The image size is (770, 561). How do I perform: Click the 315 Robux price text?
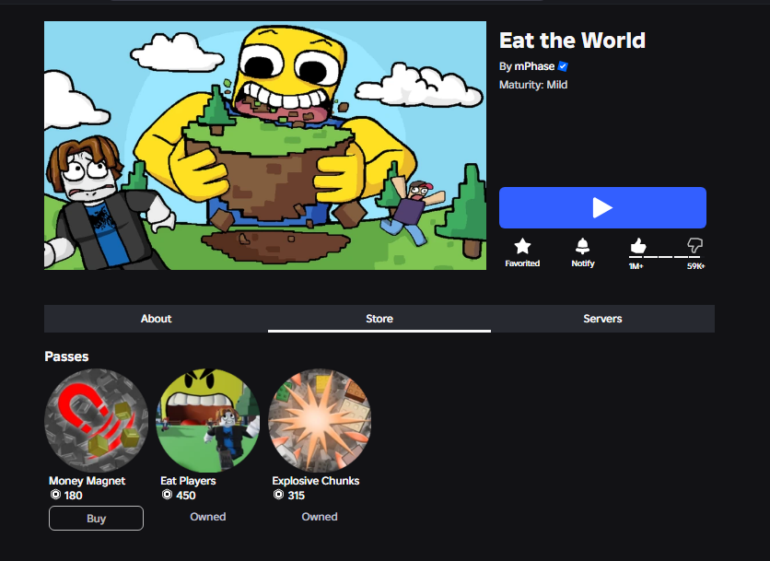click(296, 496)
